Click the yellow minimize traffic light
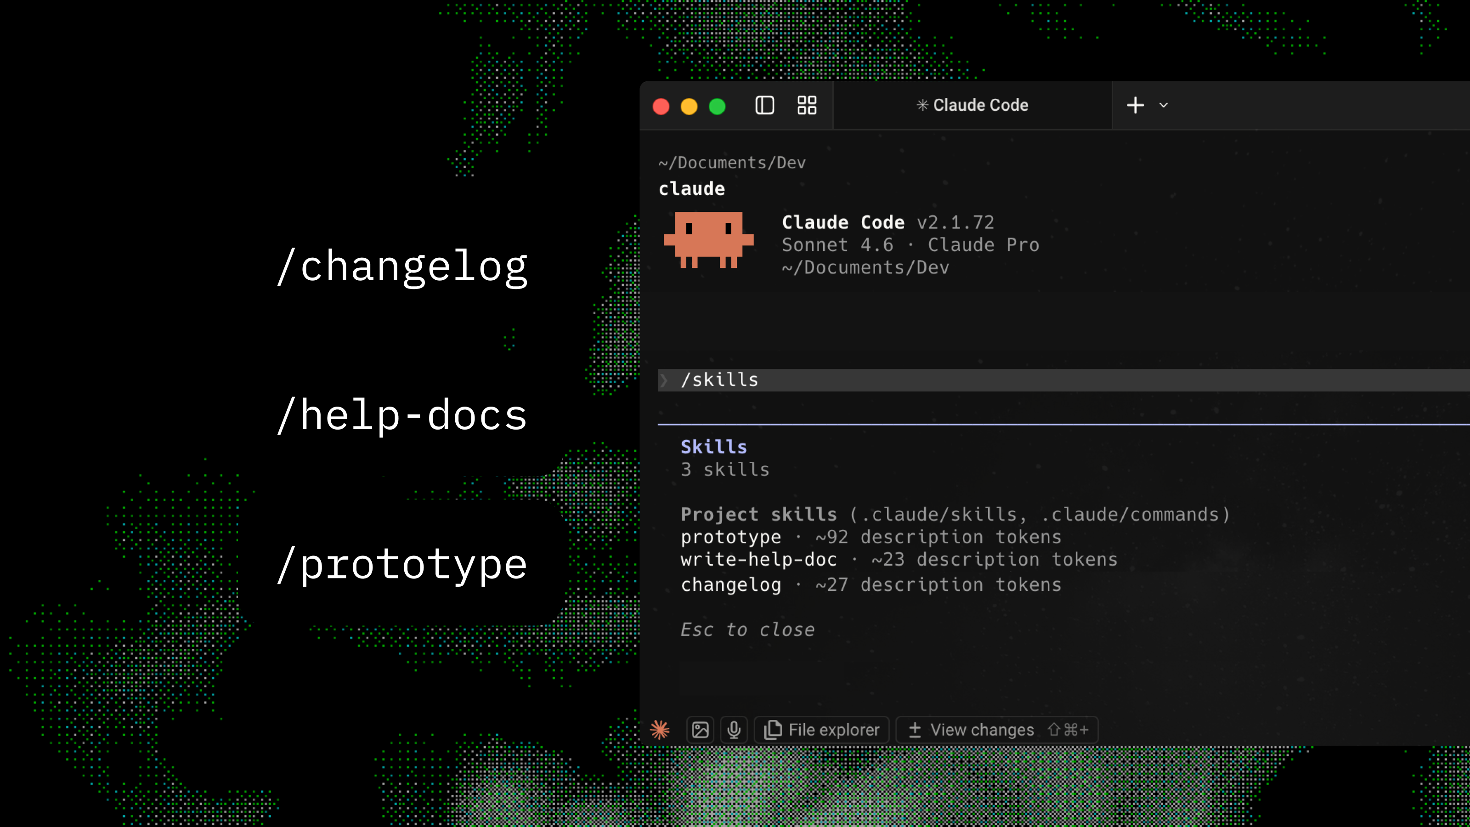The width and height of the screenshot is (1470, 827). pos(690,106)
